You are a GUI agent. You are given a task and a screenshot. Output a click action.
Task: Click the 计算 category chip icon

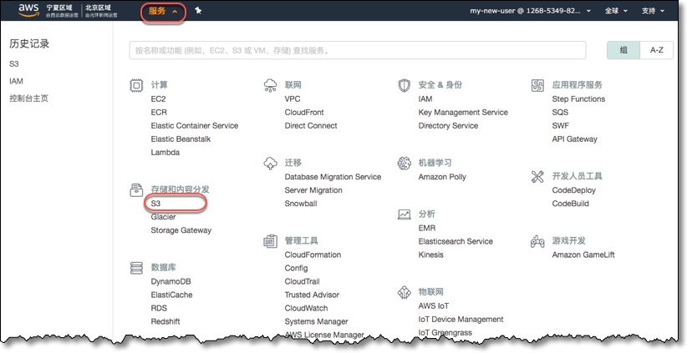[137, 85]
